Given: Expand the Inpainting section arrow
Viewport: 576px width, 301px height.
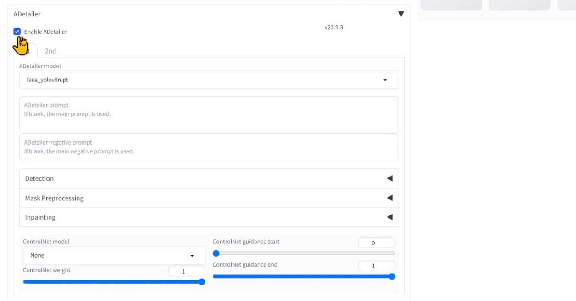Looking at the screenshot, I should pos(389,217).
